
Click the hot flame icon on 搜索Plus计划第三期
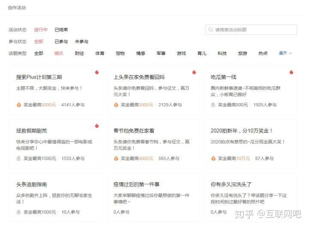point(97,72)
